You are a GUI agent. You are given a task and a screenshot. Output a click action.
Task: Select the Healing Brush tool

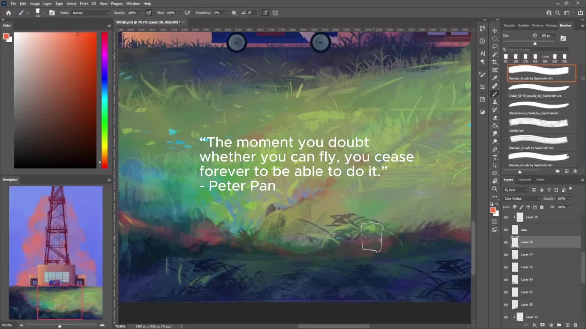[495, 86]
